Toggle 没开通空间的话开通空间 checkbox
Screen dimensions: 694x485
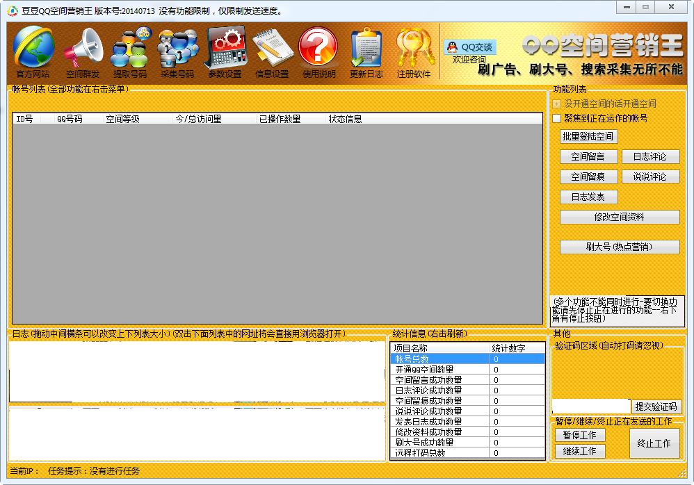click(x=557, y=104)
